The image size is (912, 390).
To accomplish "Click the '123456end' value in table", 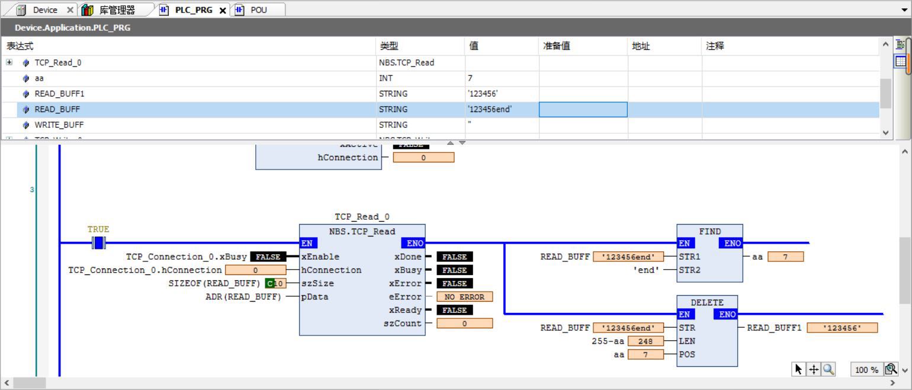I will (490, 110).
